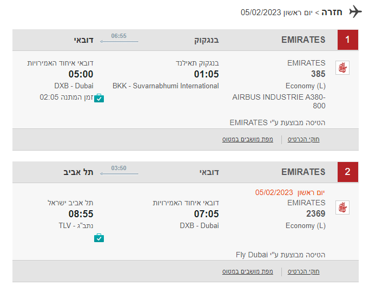The image size is (369, 292).
Task: Open חוקי הכרטיס link for second flight
Action: (304, 271)
